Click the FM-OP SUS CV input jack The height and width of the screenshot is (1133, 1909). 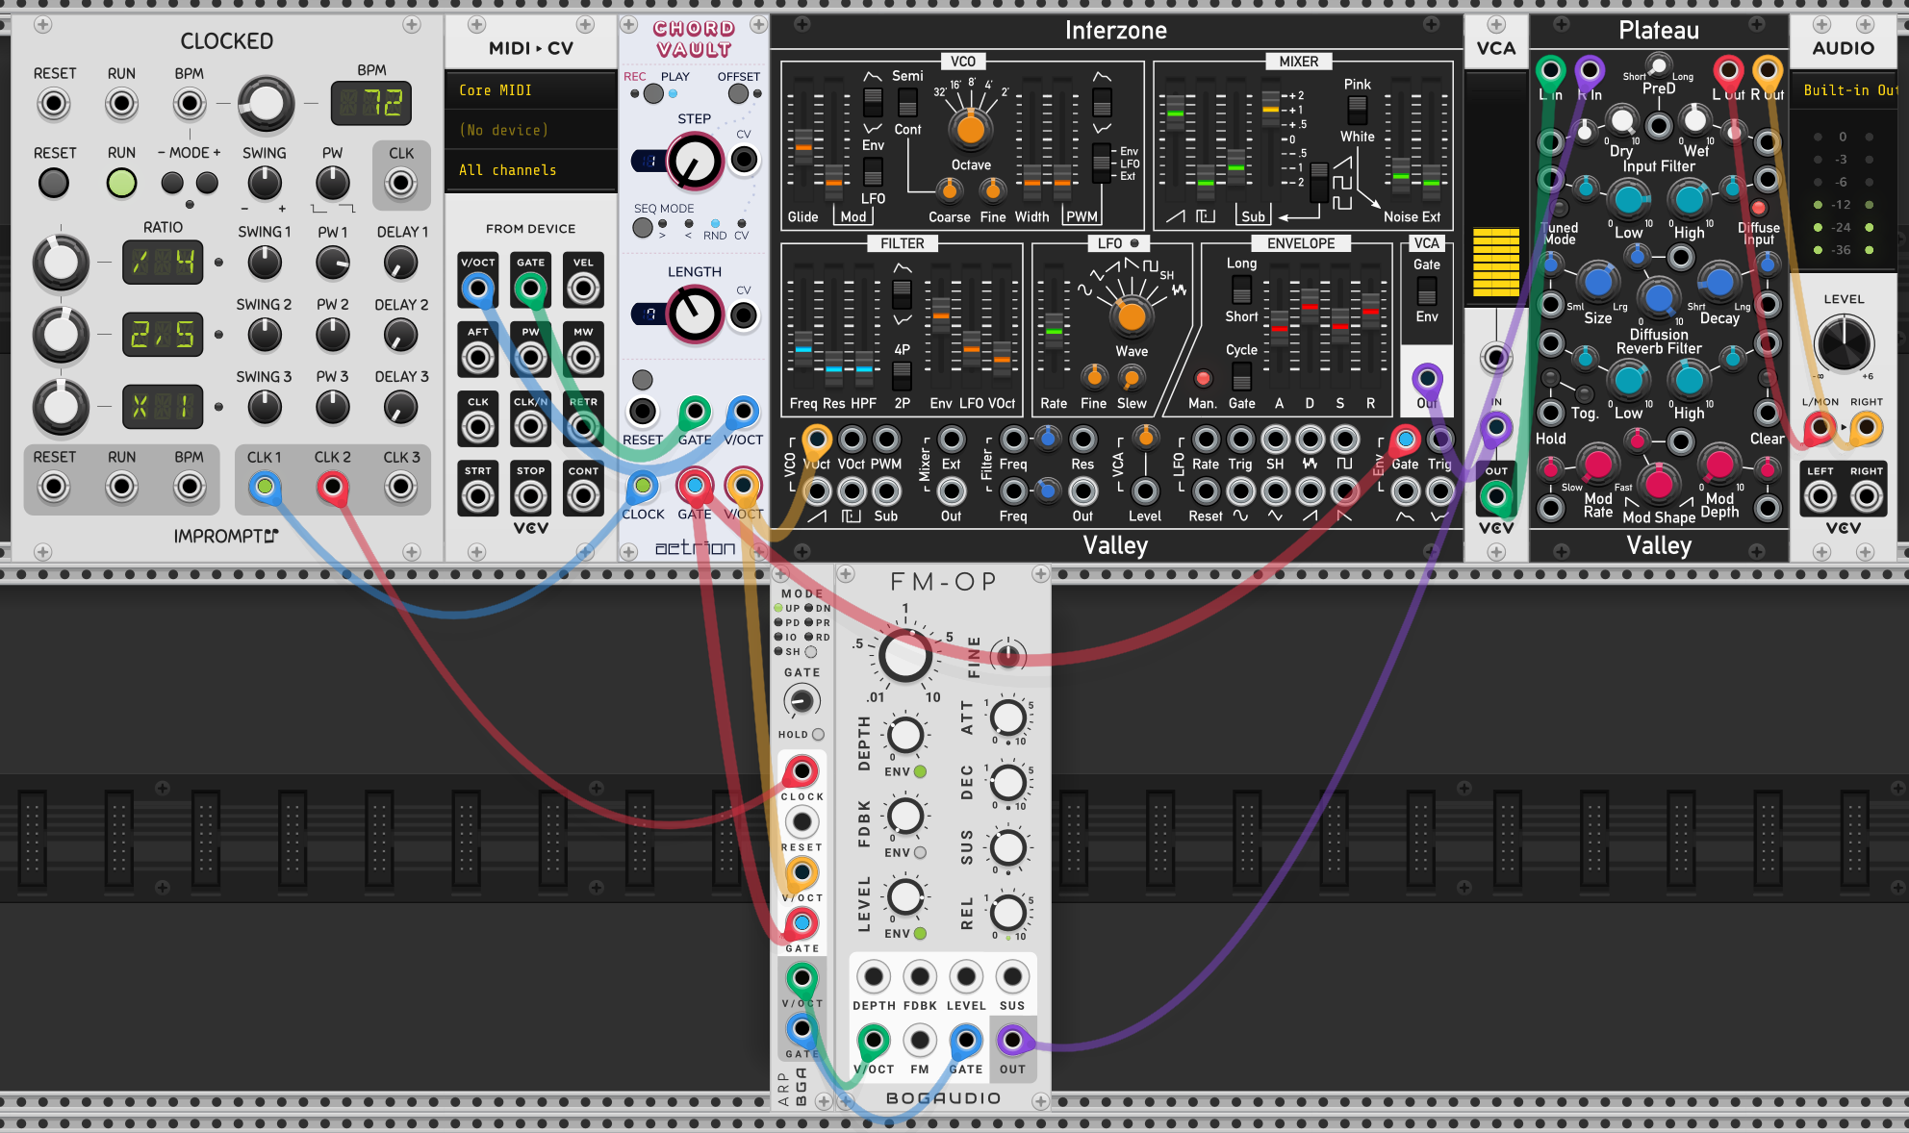[x=1012, y=977]
